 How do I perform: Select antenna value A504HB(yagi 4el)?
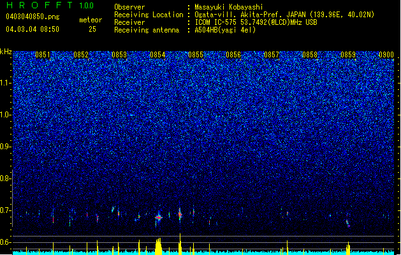pyautogui.click(x=225, y=30)
